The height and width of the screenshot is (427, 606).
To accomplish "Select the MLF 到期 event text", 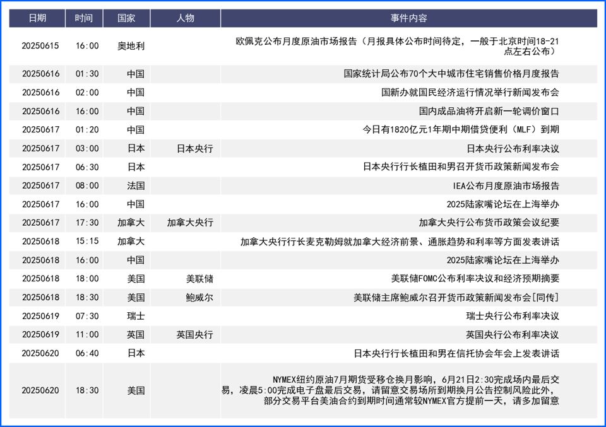I will click(461, 130).
